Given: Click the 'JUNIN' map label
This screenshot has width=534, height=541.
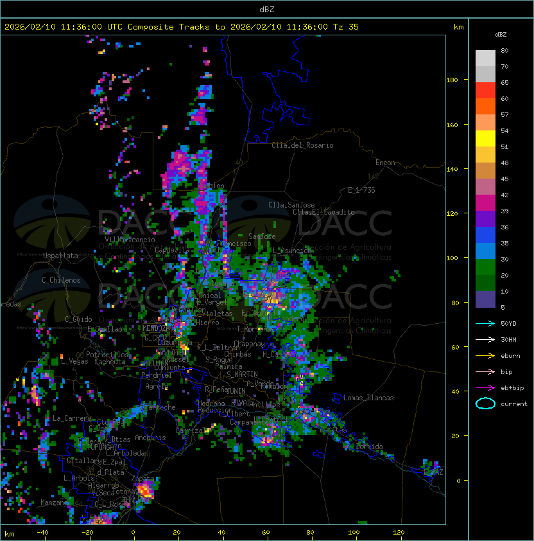Looking at the screenshot, I should pos(236,391).
